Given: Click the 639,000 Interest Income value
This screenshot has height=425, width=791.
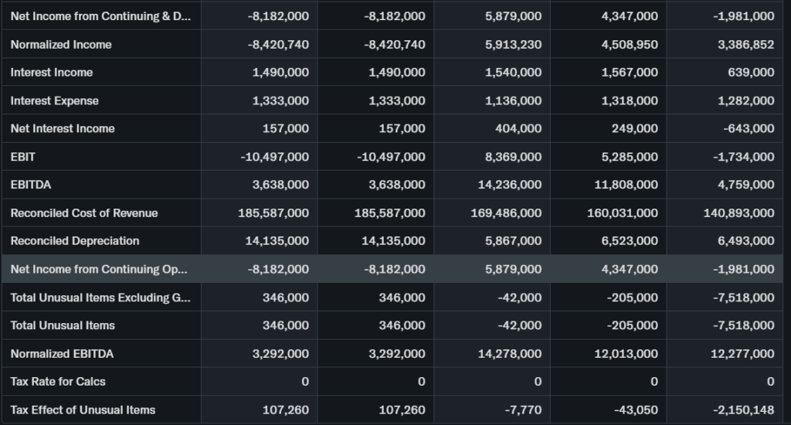Looking at the screenshot, I should pyautogui.click(x=752, y=73).
